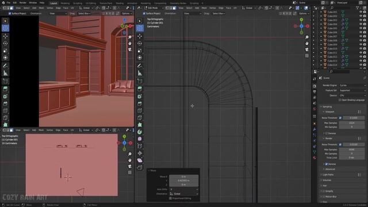The image size is (368, 207).
Task: Switch to the UV Editing workspace tab
Action: [91, 3]
